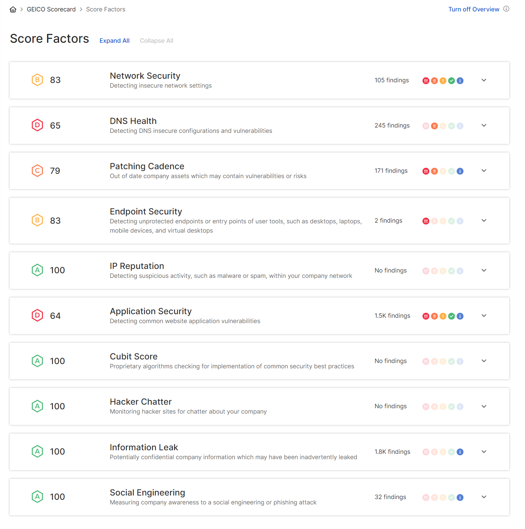Go to GEICO Scorecard breadcrumb

[51, 9]
